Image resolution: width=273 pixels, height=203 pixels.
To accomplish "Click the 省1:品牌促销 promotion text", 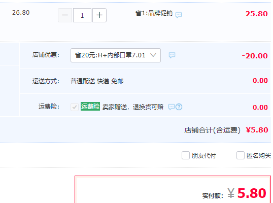I will (154, 13).
